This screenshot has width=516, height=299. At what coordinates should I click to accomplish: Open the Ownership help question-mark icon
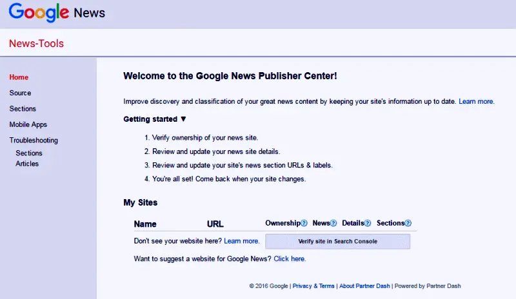304,223
